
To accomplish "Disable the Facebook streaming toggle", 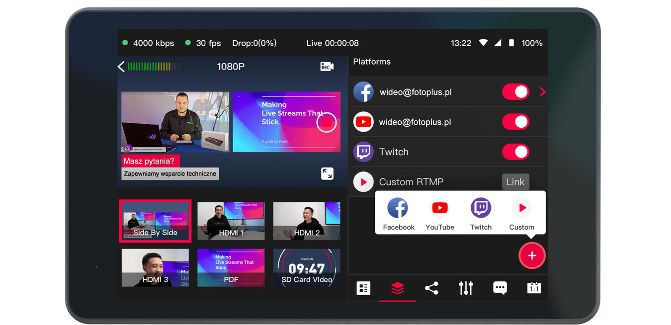I will 515,92.
